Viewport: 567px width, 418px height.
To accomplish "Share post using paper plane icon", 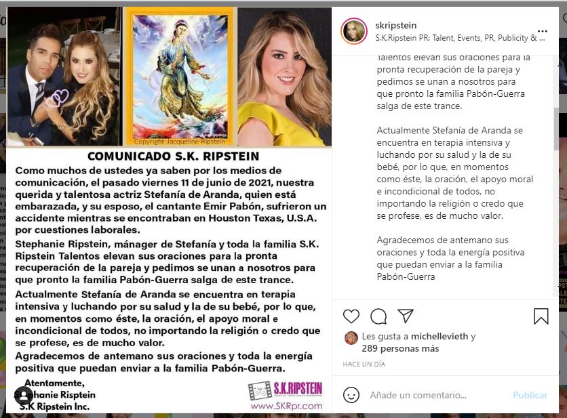I will click(x=406, y=316).
